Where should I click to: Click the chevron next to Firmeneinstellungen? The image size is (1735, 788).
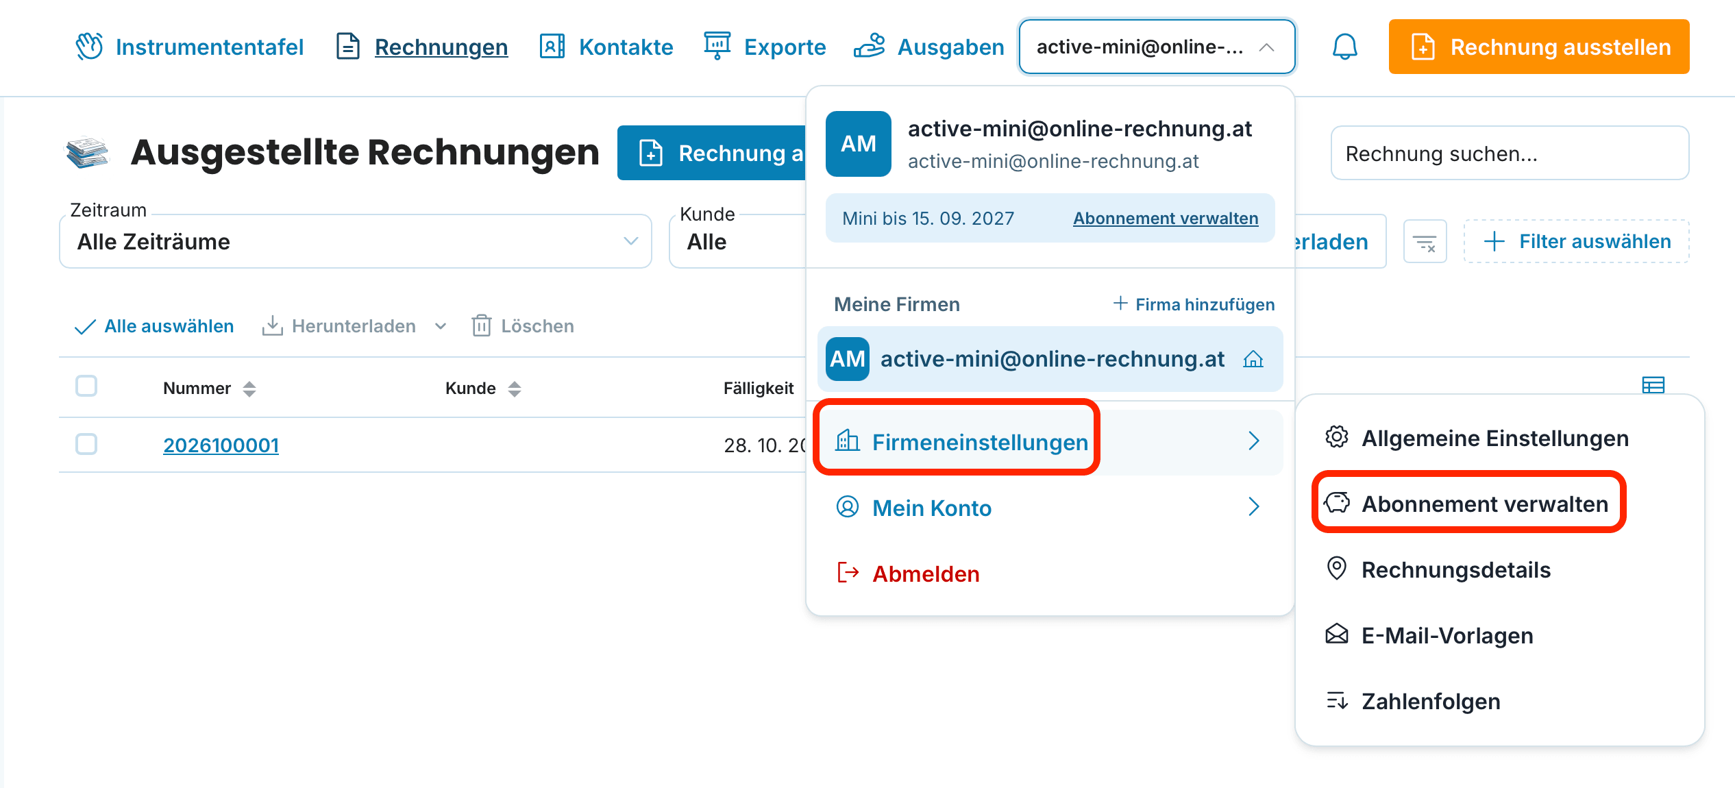[1254, 441]
